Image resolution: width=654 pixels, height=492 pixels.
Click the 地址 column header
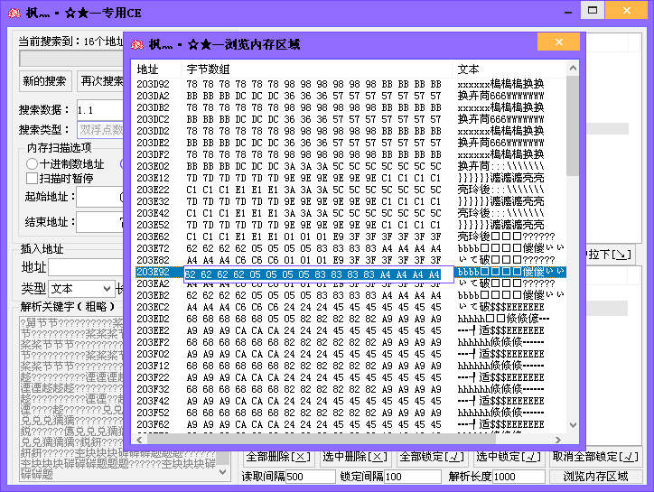(x=147, y=70)
